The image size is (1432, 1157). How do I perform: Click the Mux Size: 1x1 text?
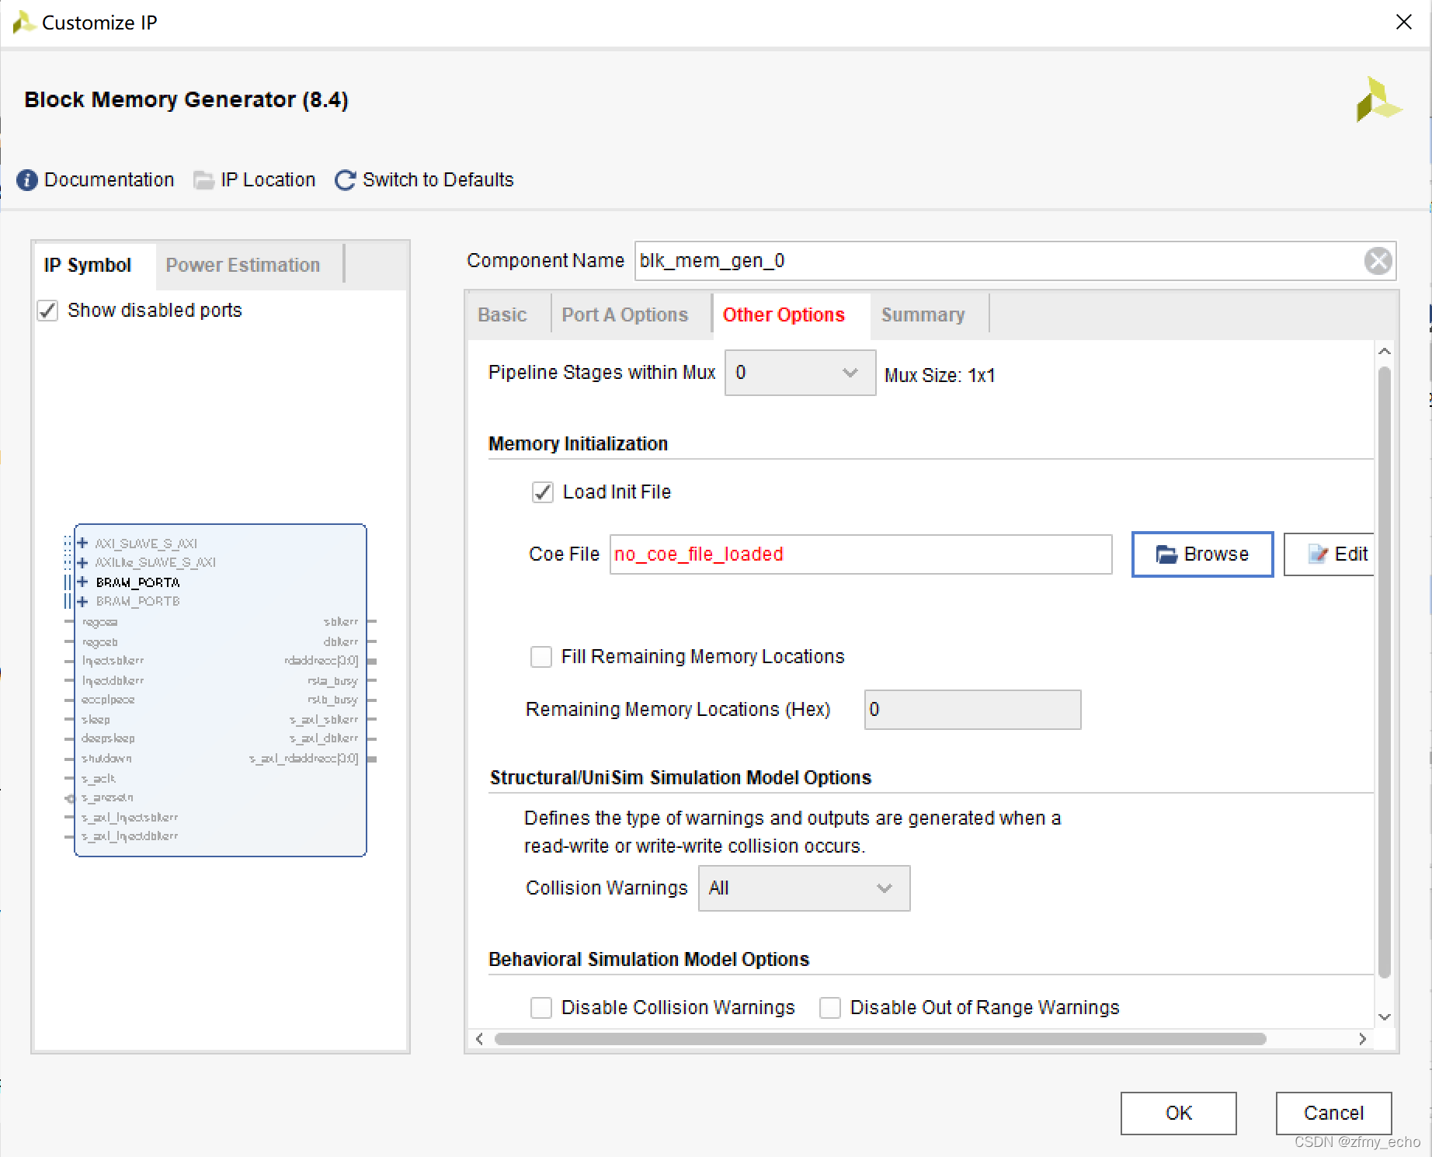tap(940, 376)
